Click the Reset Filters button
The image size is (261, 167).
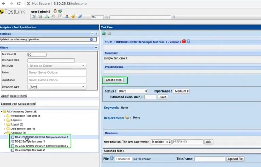[x=18, y=96]
